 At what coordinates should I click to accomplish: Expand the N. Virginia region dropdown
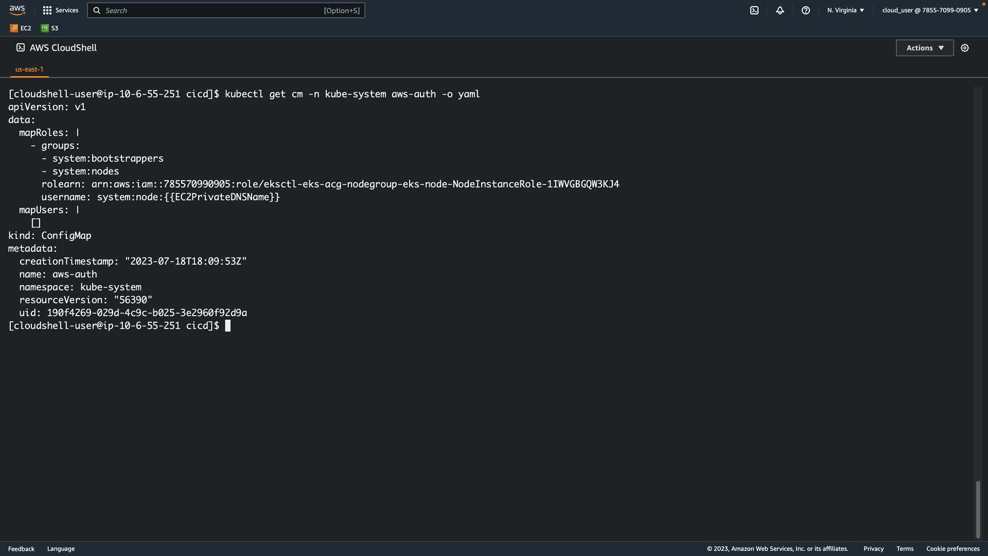[845, 10]
